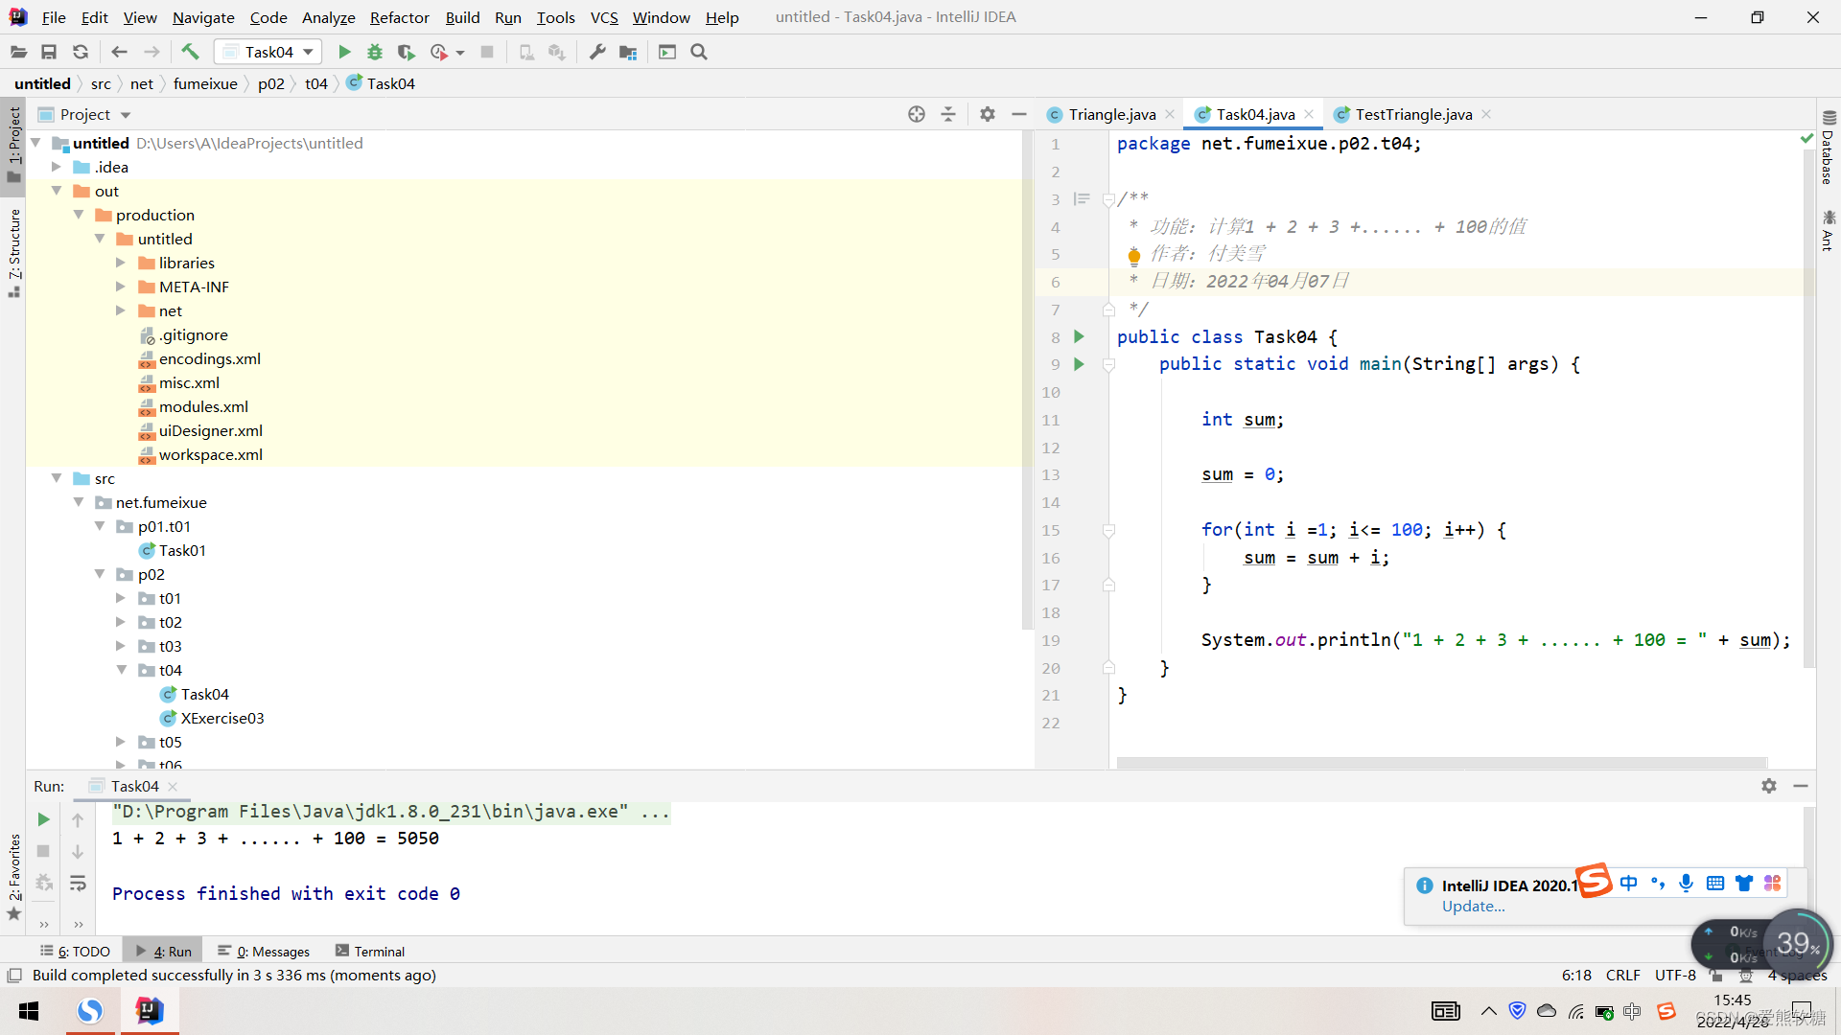Locate opened file in Project tree
This screenshot has width=1841, height=1035.
click(917, 114)
